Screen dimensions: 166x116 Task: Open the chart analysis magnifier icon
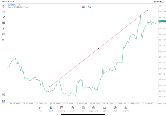3,95
